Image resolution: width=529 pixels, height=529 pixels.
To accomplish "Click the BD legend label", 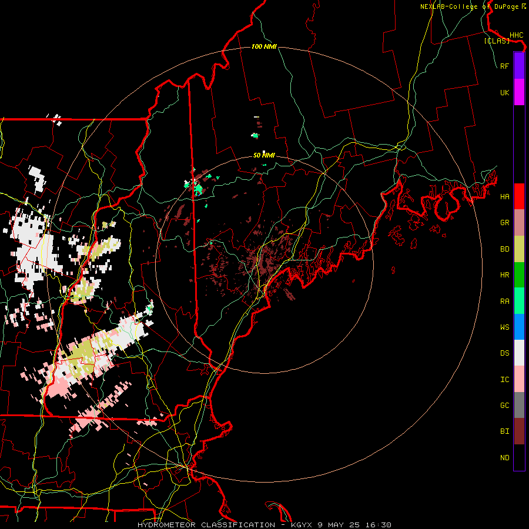I will pyautogui.click(x=505, y=249).
